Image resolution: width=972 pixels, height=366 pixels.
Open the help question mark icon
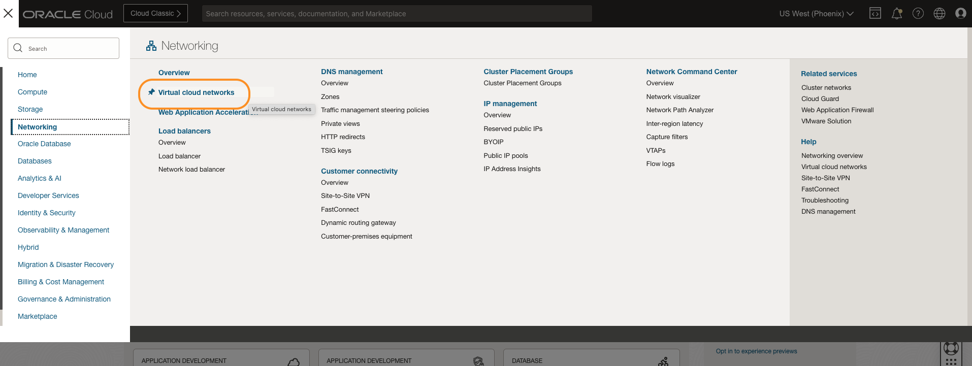tap(918, 13)
